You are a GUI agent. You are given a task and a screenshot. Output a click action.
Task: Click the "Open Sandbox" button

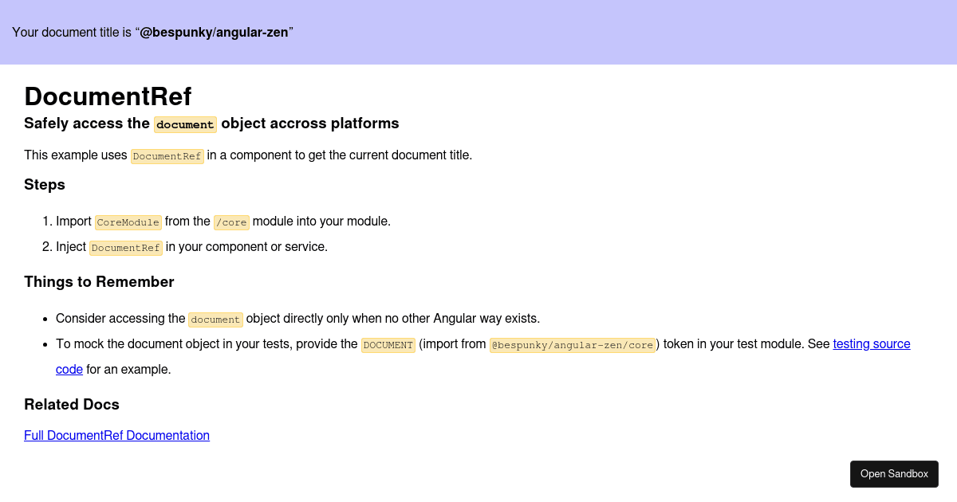tap(894, 473)
